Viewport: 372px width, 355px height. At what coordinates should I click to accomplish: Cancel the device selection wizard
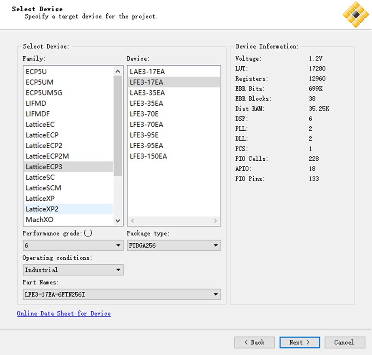click(x=345, y=343)
